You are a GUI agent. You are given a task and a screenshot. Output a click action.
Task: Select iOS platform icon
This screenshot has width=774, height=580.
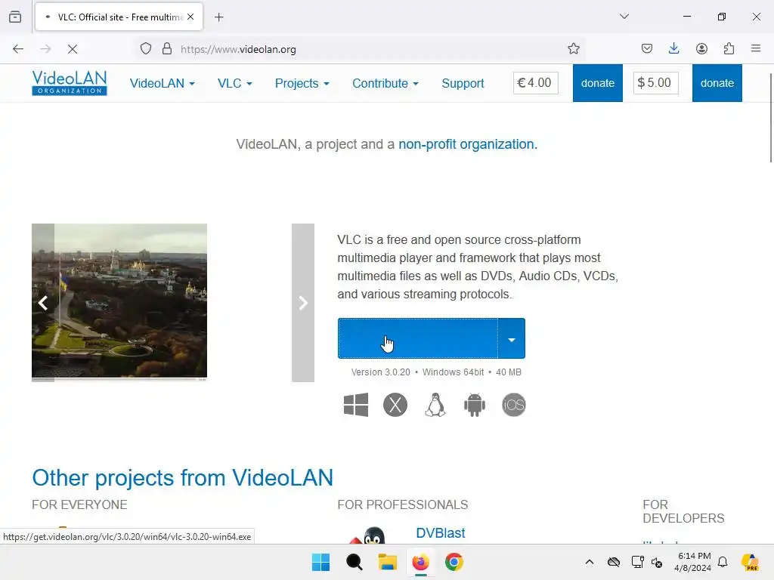514,405
